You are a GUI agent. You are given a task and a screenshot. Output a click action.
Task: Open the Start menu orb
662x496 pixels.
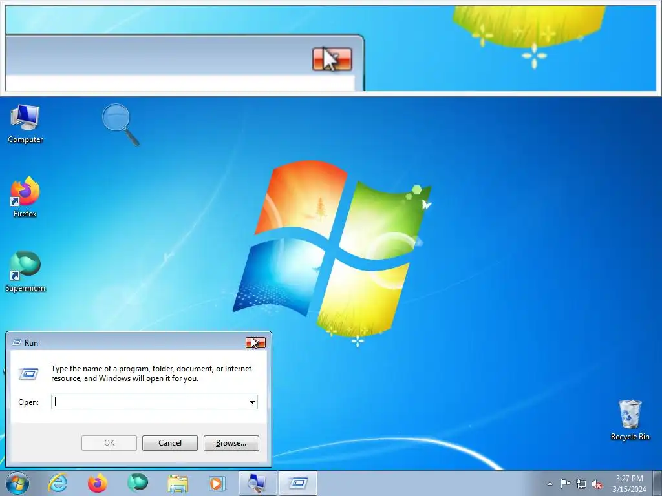pyautogui.click(x=17, y=483)
